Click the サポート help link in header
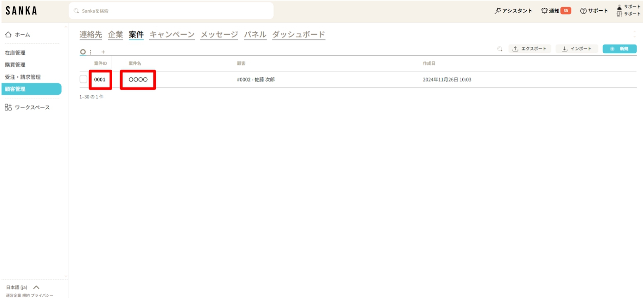 594,11
